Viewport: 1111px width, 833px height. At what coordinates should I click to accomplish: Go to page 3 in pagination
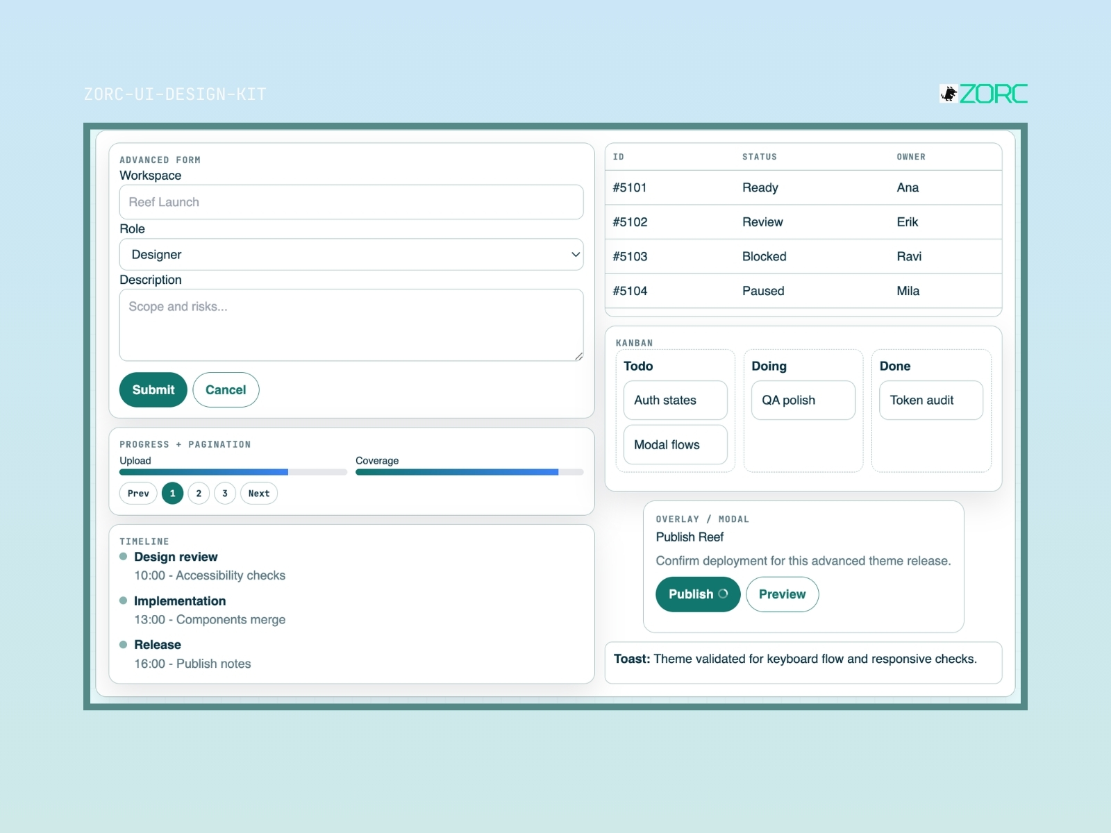point(225,494)
